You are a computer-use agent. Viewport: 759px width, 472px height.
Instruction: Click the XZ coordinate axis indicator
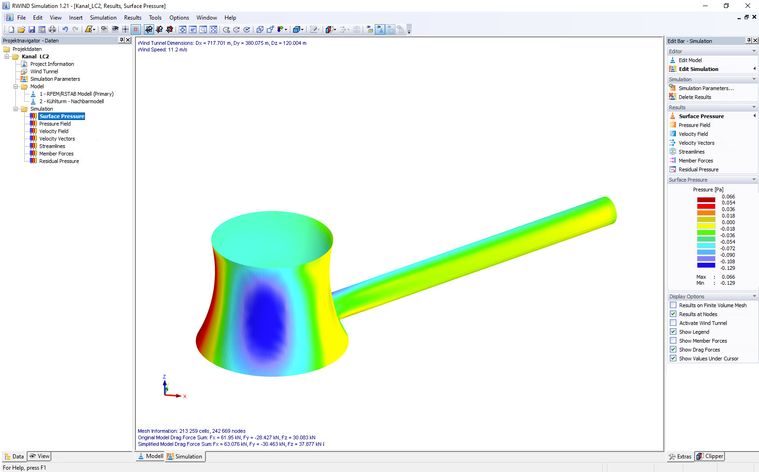tap(174, 387)
